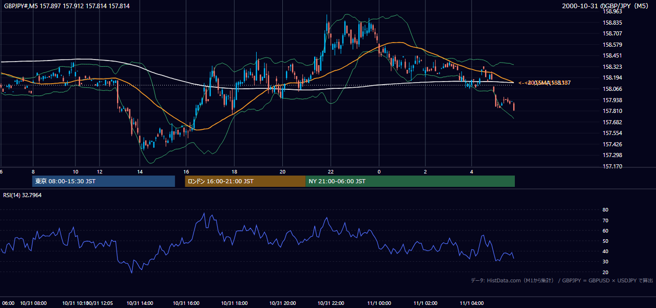Click bottom timestamp 10/31 14:00
The height and width of the screenshot is (308, 656).
tap(140, 303)
